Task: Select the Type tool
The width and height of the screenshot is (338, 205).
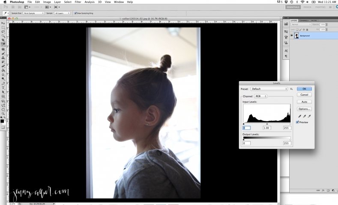Action: [x=3, y=88]
